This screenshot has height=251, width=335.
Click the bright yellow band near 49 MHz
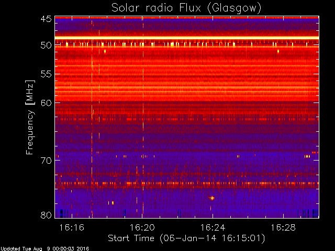click(x=187, y=38)
